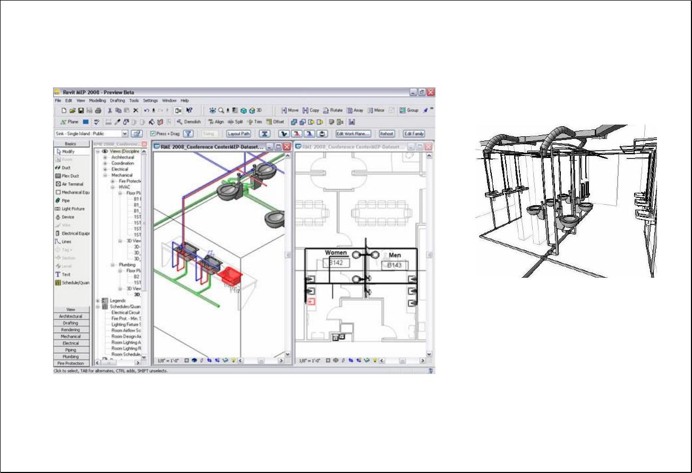Open the Settings menu
692x473 pixels.
coord(150,100)
